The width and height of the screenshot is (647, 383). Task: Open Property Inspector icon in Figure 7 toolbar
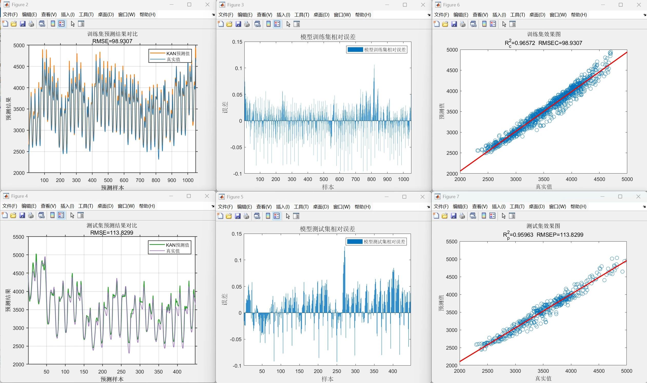512,216
